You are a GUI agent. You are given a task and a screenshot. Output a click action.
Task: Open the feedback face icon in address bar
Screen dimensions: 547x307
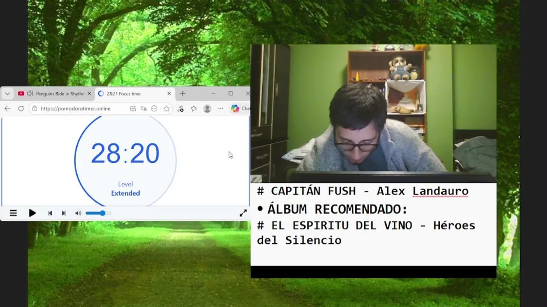pos(154,109)
